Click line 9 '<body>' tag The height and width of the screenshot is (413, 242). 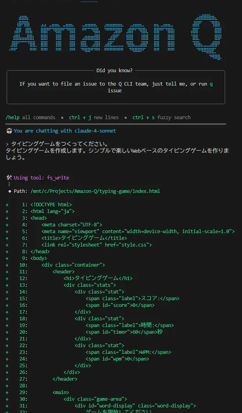(39, 258)
